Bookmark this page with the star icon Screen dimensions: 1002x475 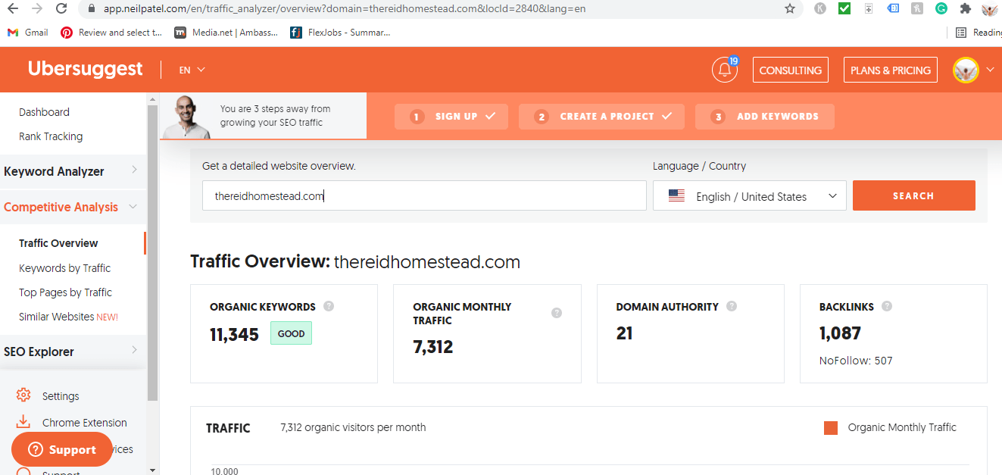coord(790,9)
